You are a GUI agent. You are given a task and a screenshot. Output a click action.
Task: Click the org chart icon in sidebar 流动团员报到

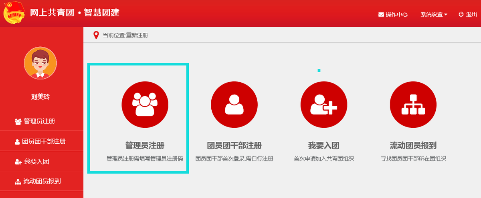18,182
